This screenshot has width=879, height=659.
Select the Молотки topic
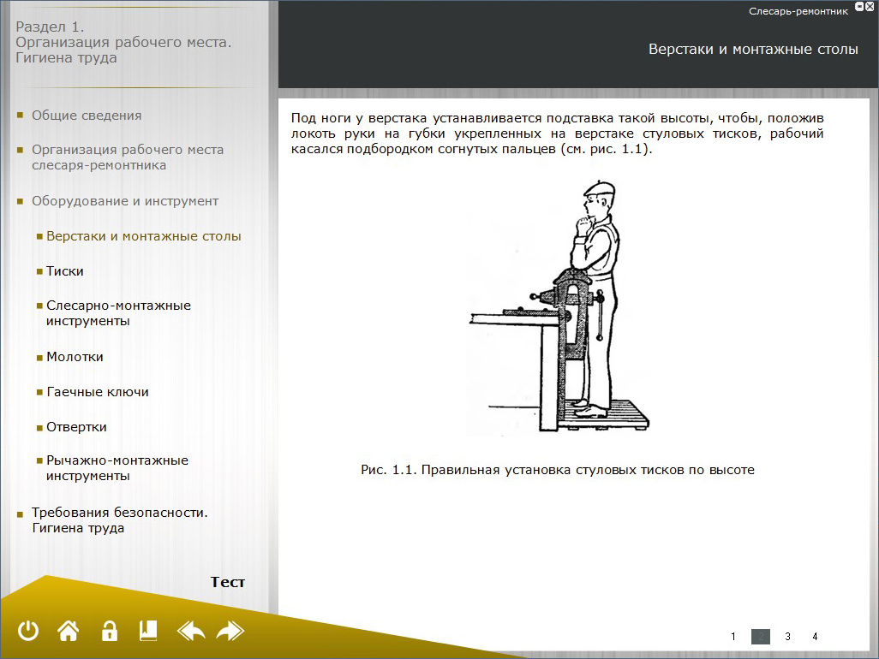point(75,357)
